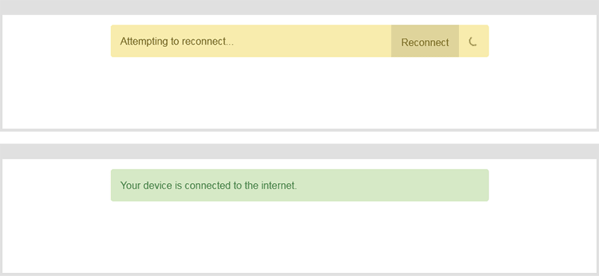Image resolution: width=599 pixels, height=276 pixels.
Task: Click the blank white area below green banner
Action: pos(299,237)
